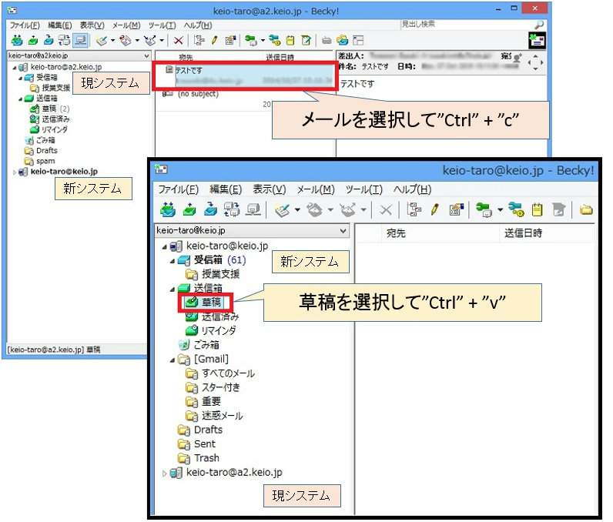Click the receive mail icon in front window toolbar
Screen dimensions: 613x522
(168, 209)
